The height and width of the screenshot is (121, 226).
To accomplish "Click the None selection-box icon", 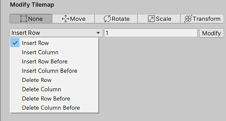I will pos(23,19).
